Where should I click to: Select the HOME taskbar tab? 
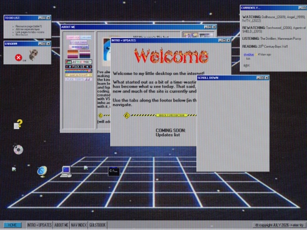[x=13, y=225]
